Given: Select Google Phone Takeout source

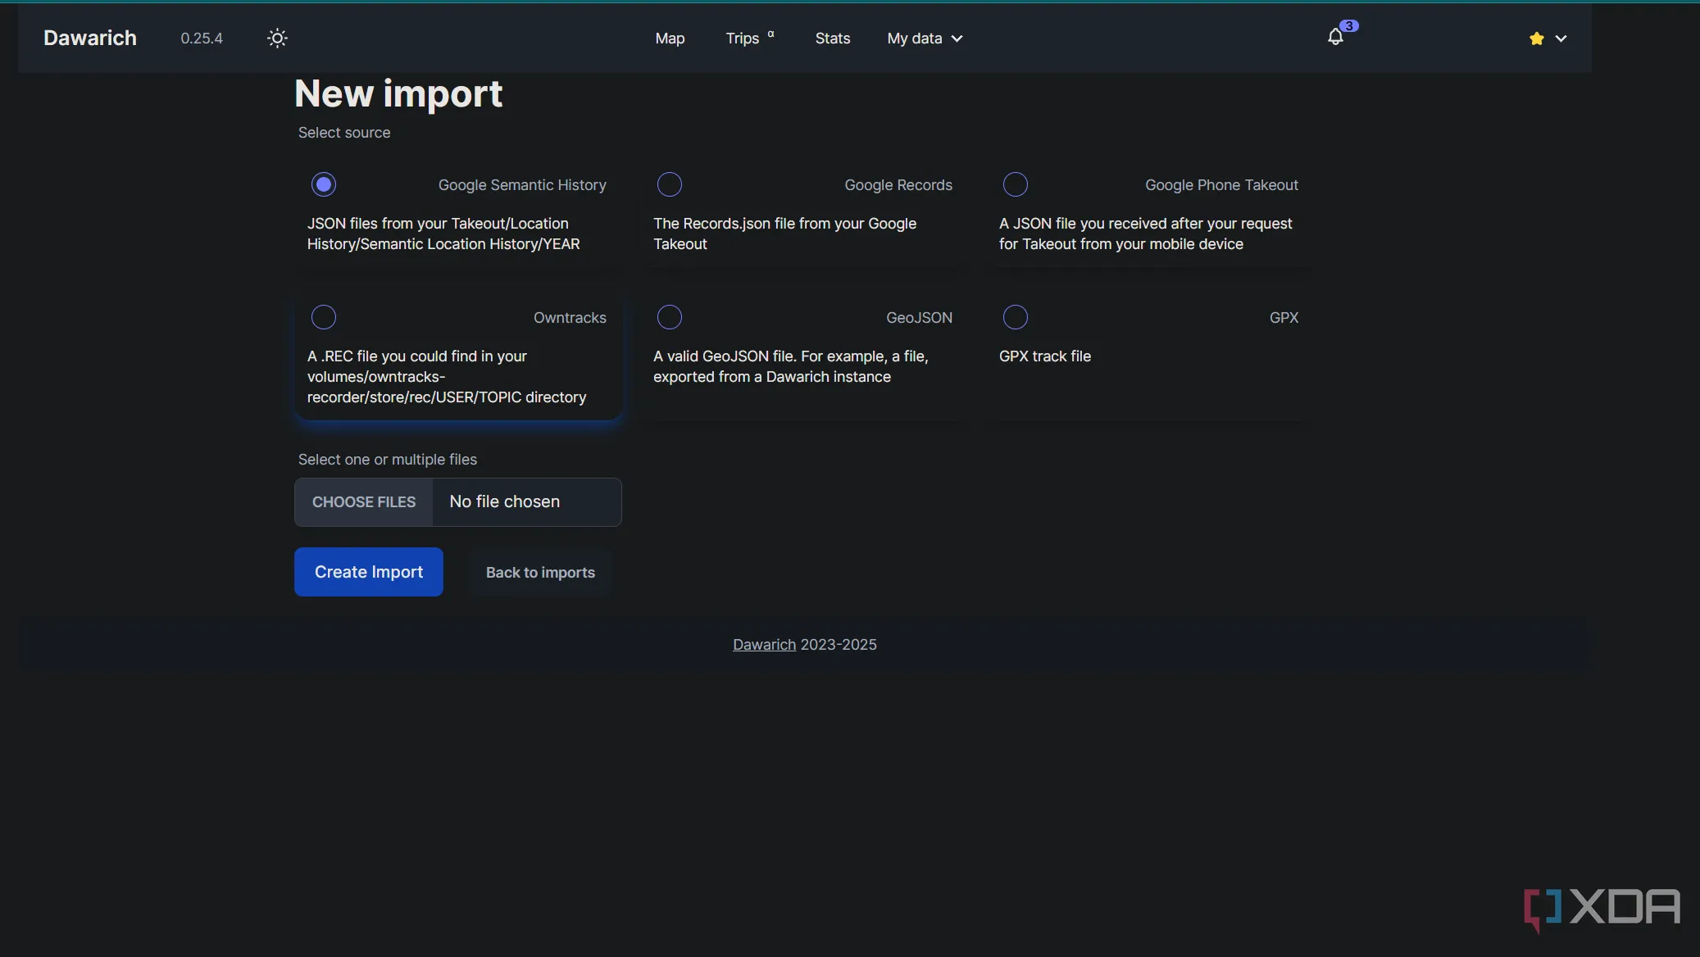Looking at the screenshot, I should (1016, 184).
